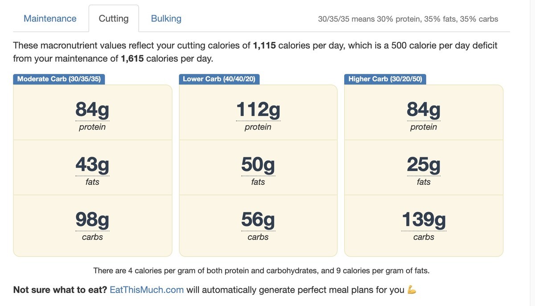
Task: Click the 98g carbs value
Action: click(x=92, y=220)
